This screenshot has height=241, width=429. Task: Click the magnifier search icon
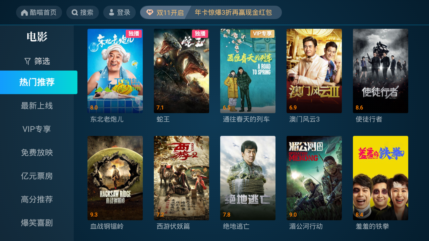(x=75, y=13)
